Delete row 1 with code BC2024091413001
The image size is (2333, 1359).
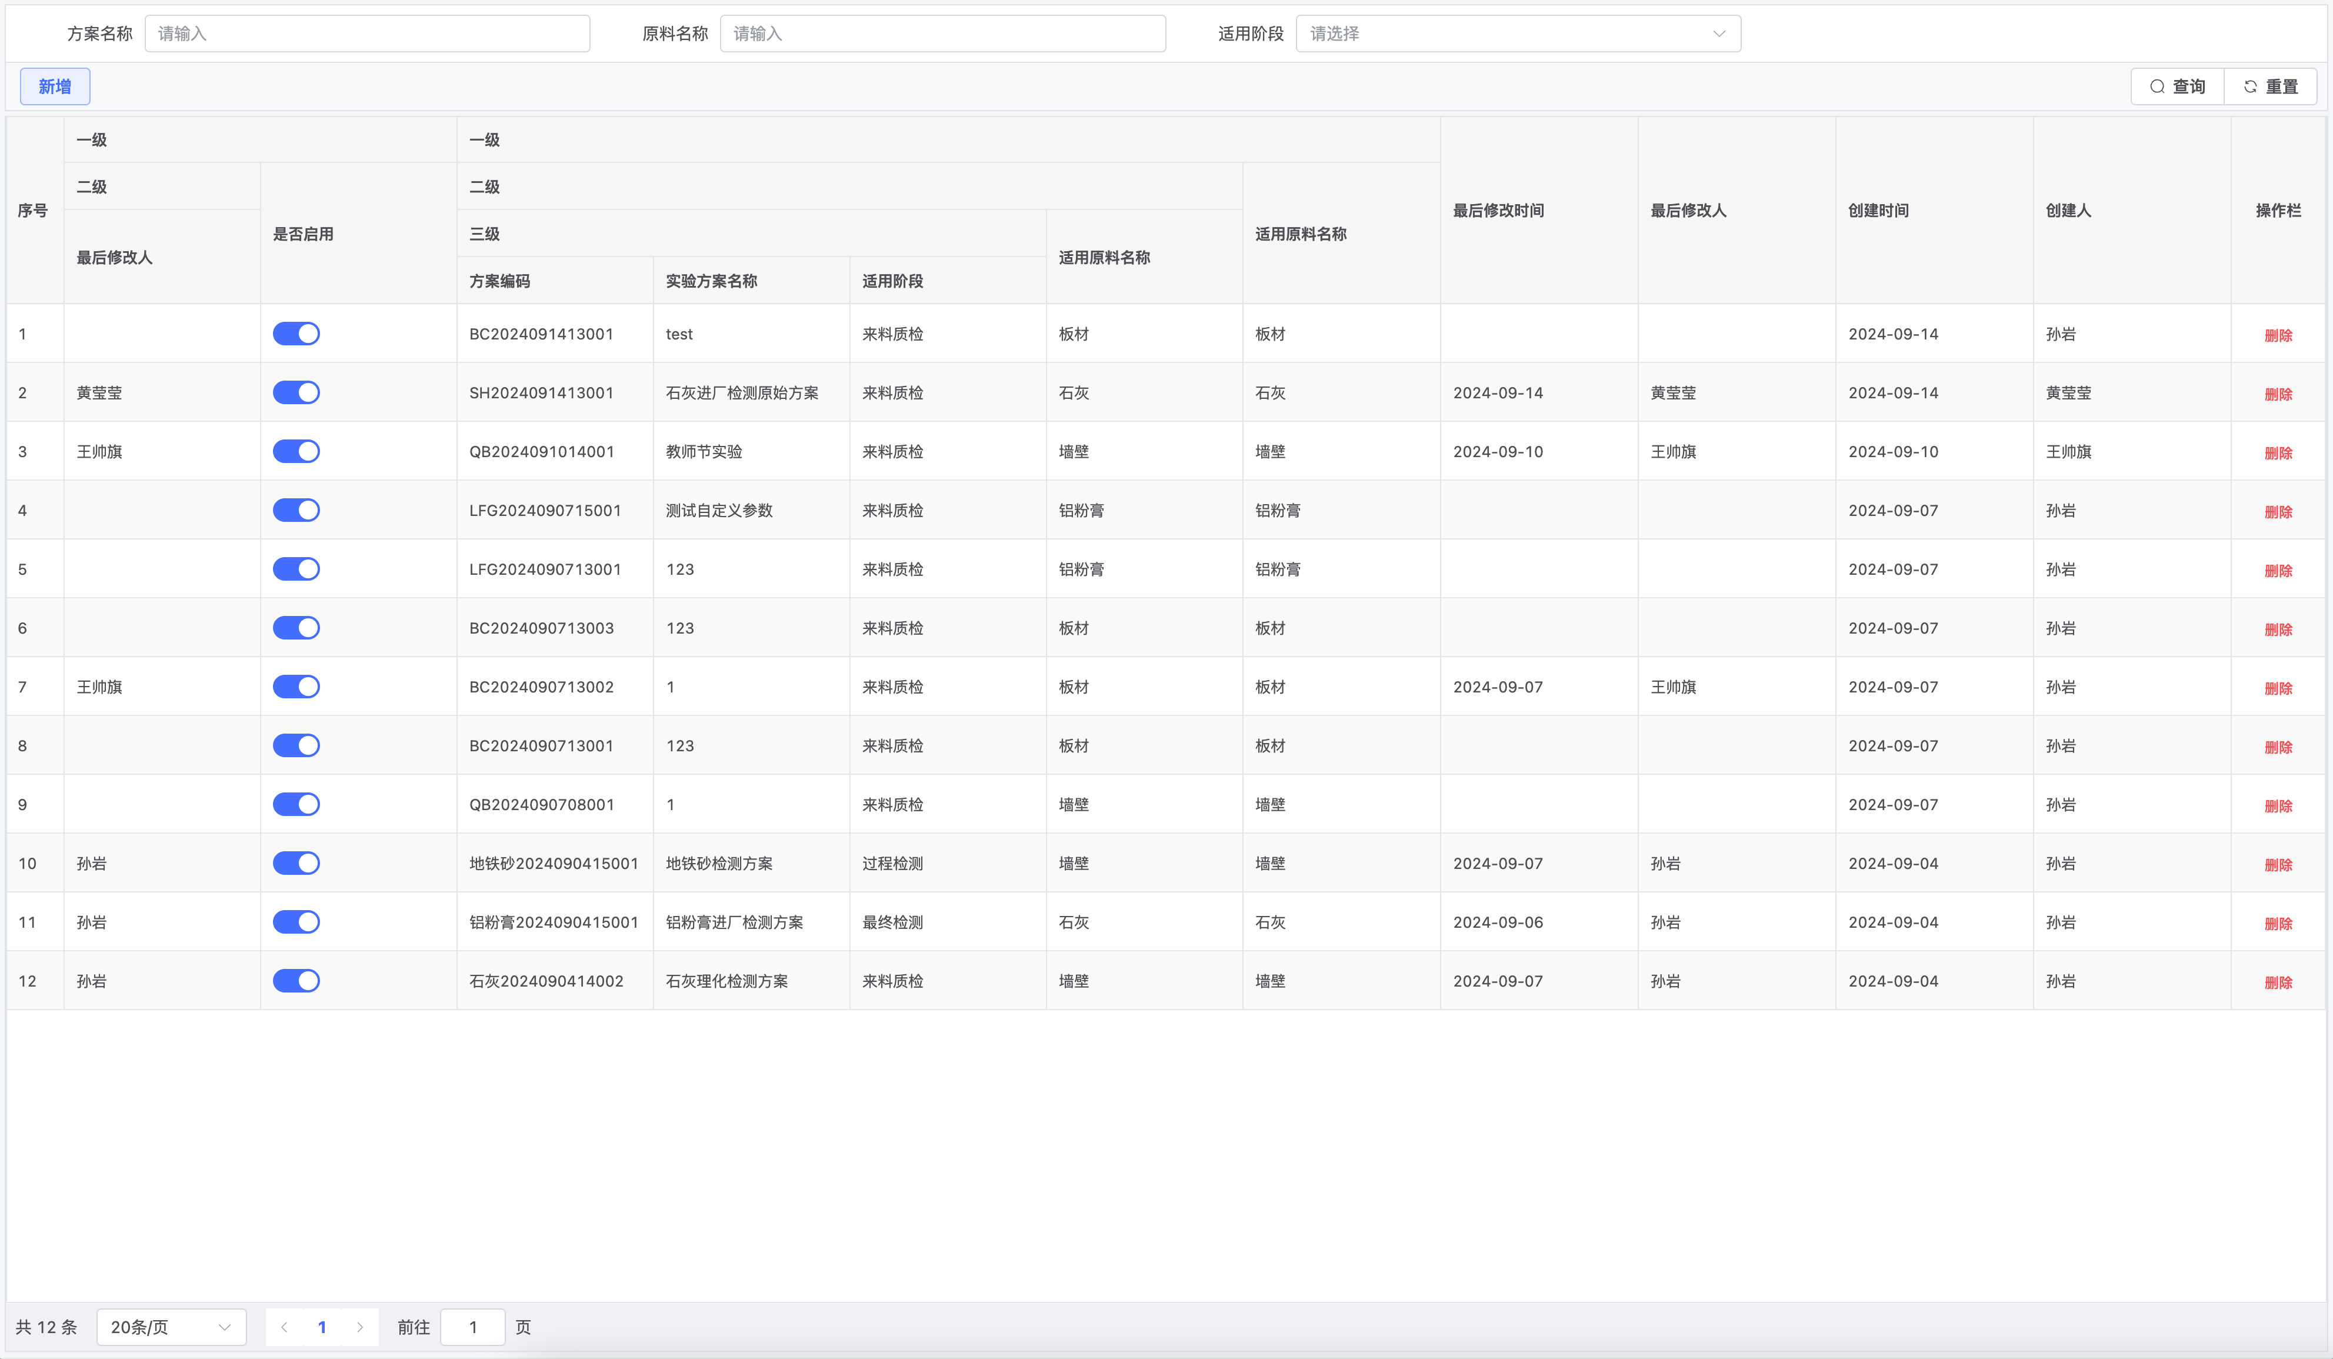tap(2278, 335)
